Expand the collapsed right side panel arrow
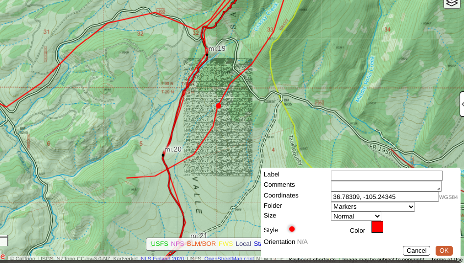Image resolution: width=464 pixels, height=263 pixels. [x=462, y=104]
